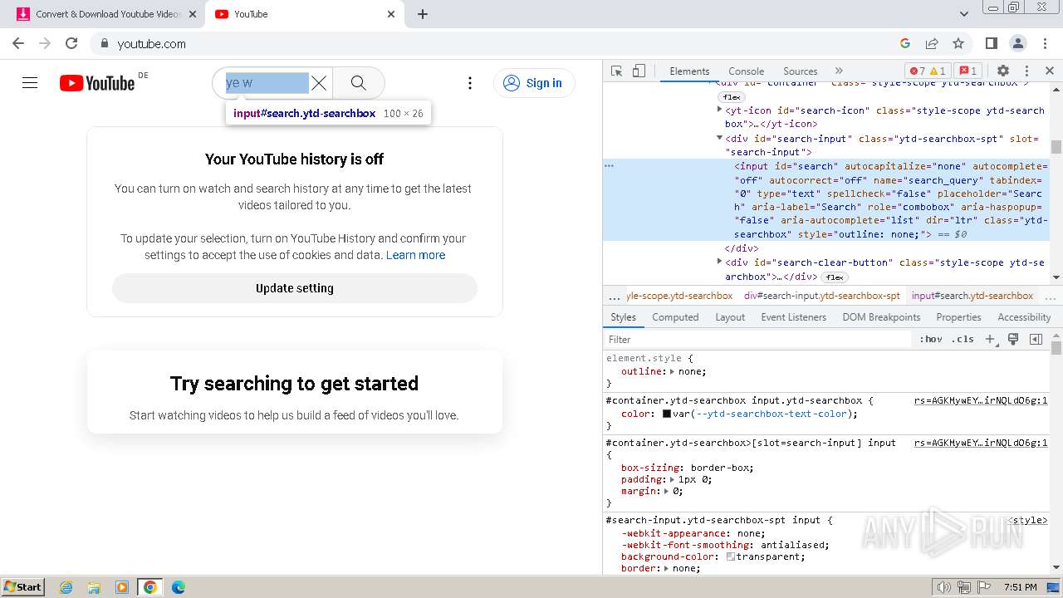
Task: Click the Styles Filter input
Action: pos(758,339)
